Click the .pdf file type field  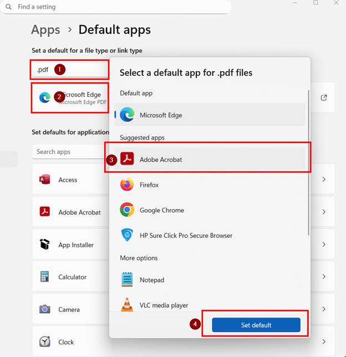70,70
